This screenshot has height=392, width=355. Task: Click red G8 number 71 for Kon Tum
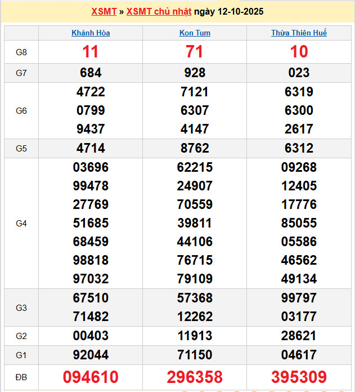195,52
